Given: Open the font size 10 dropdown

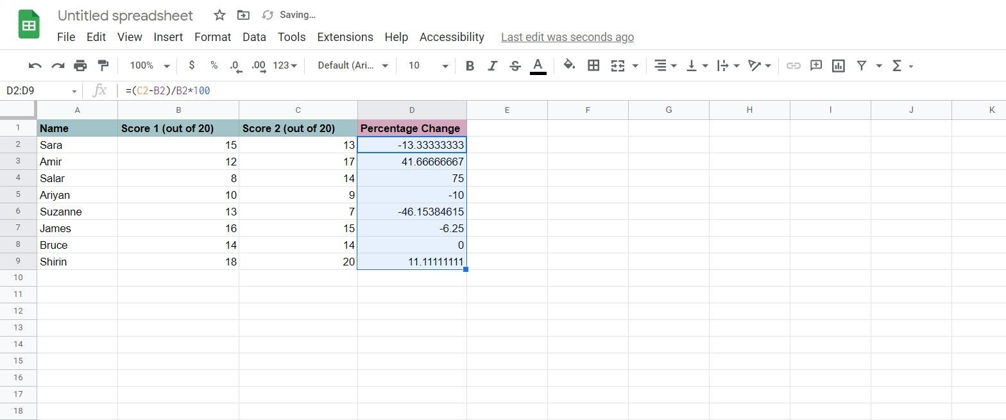Looking at the screenshot, I should coord(428,65).
